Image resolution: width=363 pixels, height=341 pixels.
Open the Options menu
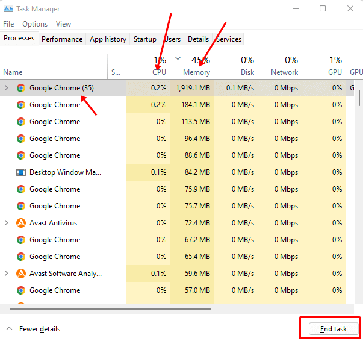point(35,24)
